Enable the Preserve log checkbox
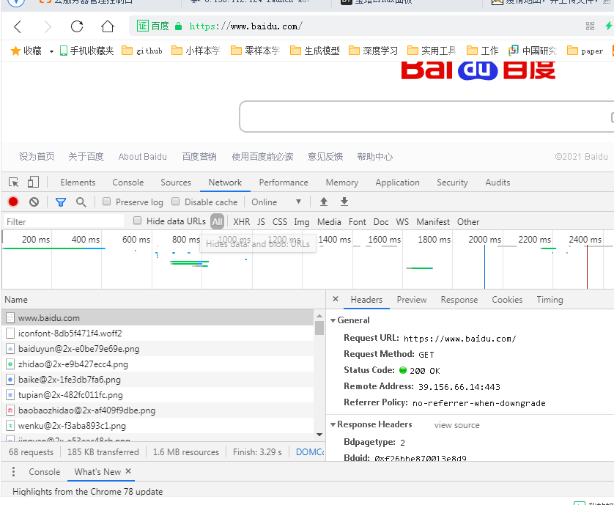614x505 pixels. click(106, 202)
